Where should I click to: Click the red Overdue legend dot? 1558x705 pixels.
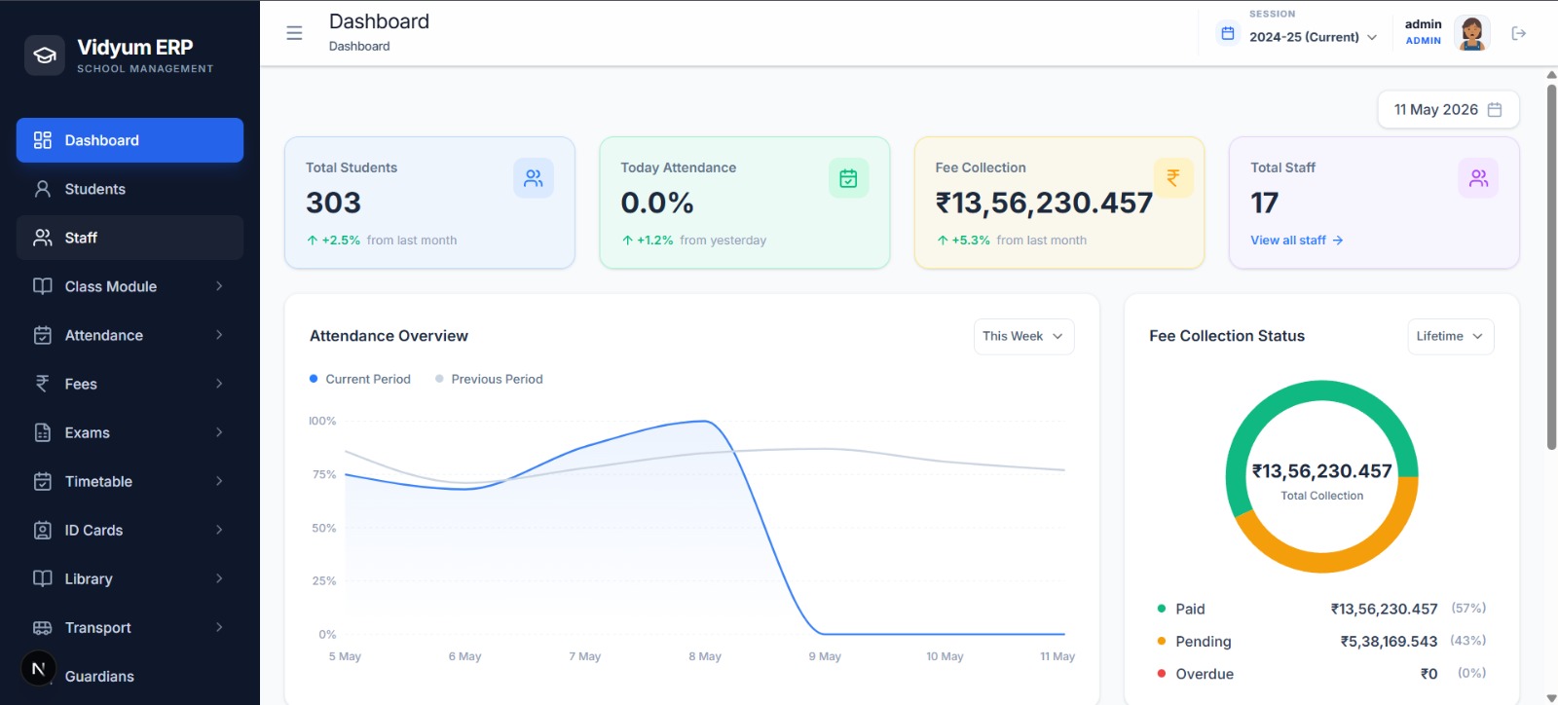pyautogui.click(x=1161, y=673)
